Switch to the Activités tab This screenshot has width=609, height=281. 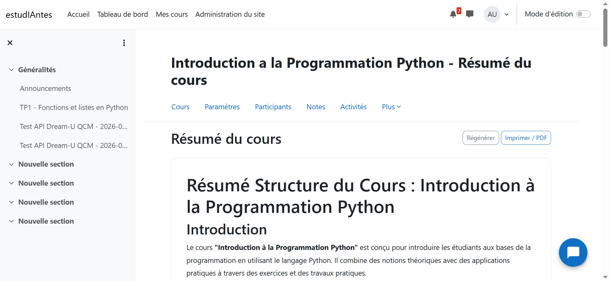tap(353, 107)
